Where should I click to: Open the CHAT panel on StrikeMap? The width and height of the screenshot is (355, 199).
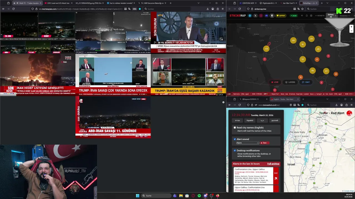(x=306, y=82)
